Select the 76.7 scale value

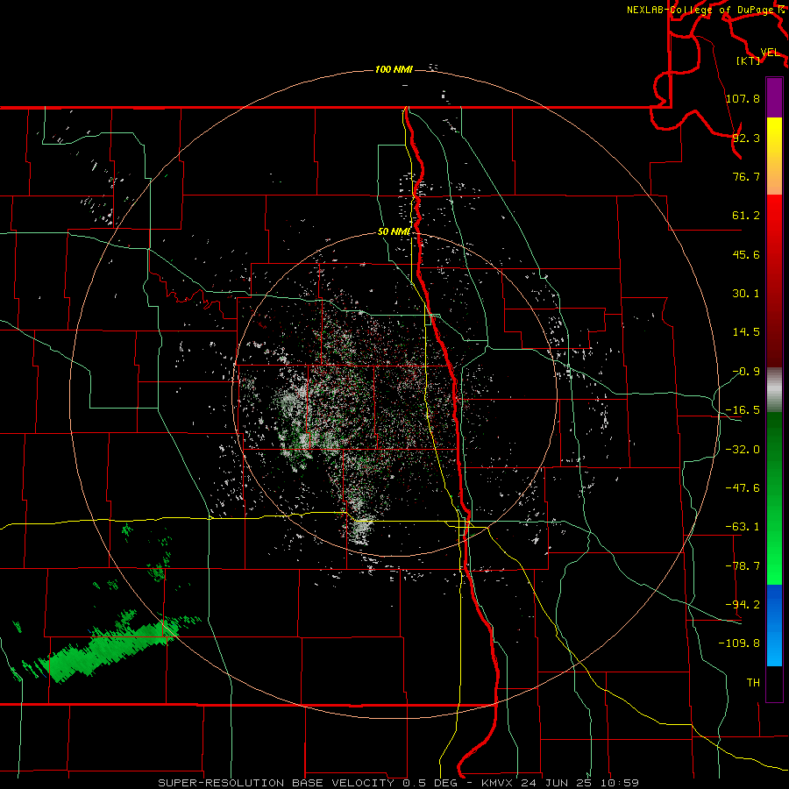746,176
